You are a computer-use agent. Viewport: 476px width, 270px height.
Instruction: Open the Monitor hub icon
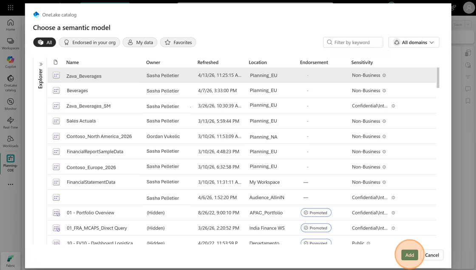10,104
